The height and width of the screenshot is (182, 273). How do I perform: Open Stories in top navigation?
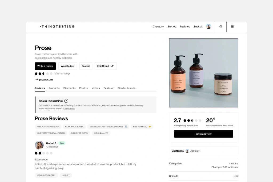click(172, 27)
